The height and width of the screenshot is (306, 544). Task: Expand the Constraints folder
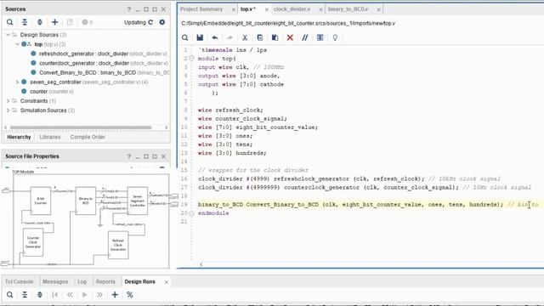(8, 101)
